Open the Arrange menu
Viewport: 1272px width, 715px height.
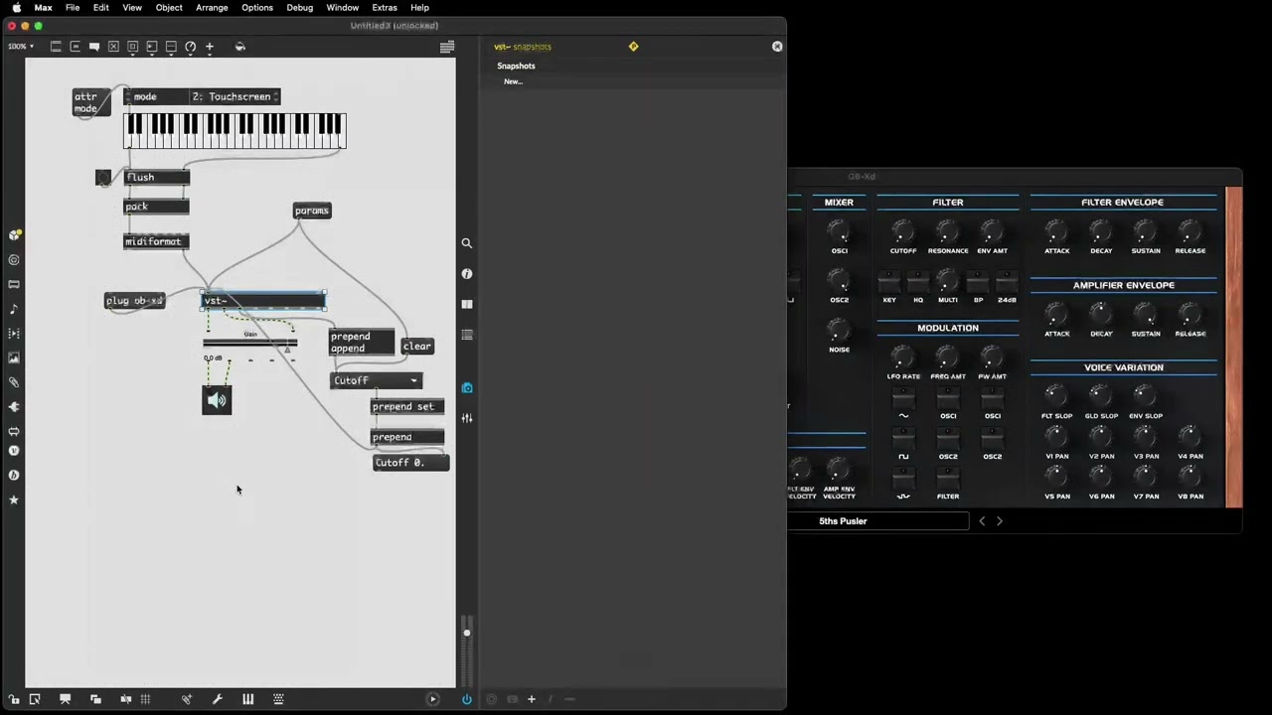tap(212, 7)
